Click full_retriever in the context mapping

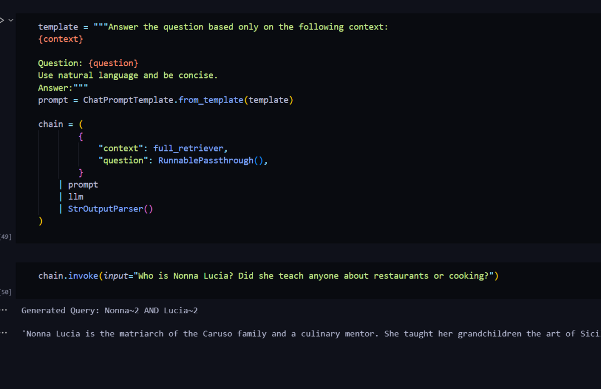(x=188, y=149)
